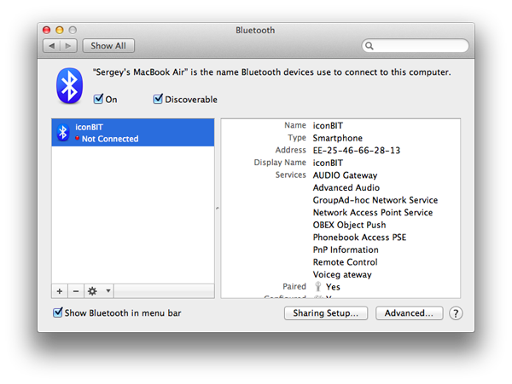Click the Smartphone type value
Screen dimensions: 512x384
(338, 138)
